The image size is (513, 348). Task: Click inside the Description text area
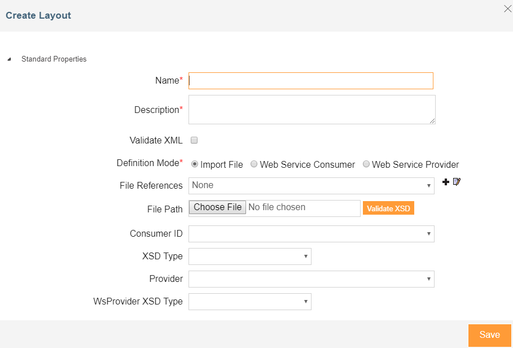(x=311, y=109)
